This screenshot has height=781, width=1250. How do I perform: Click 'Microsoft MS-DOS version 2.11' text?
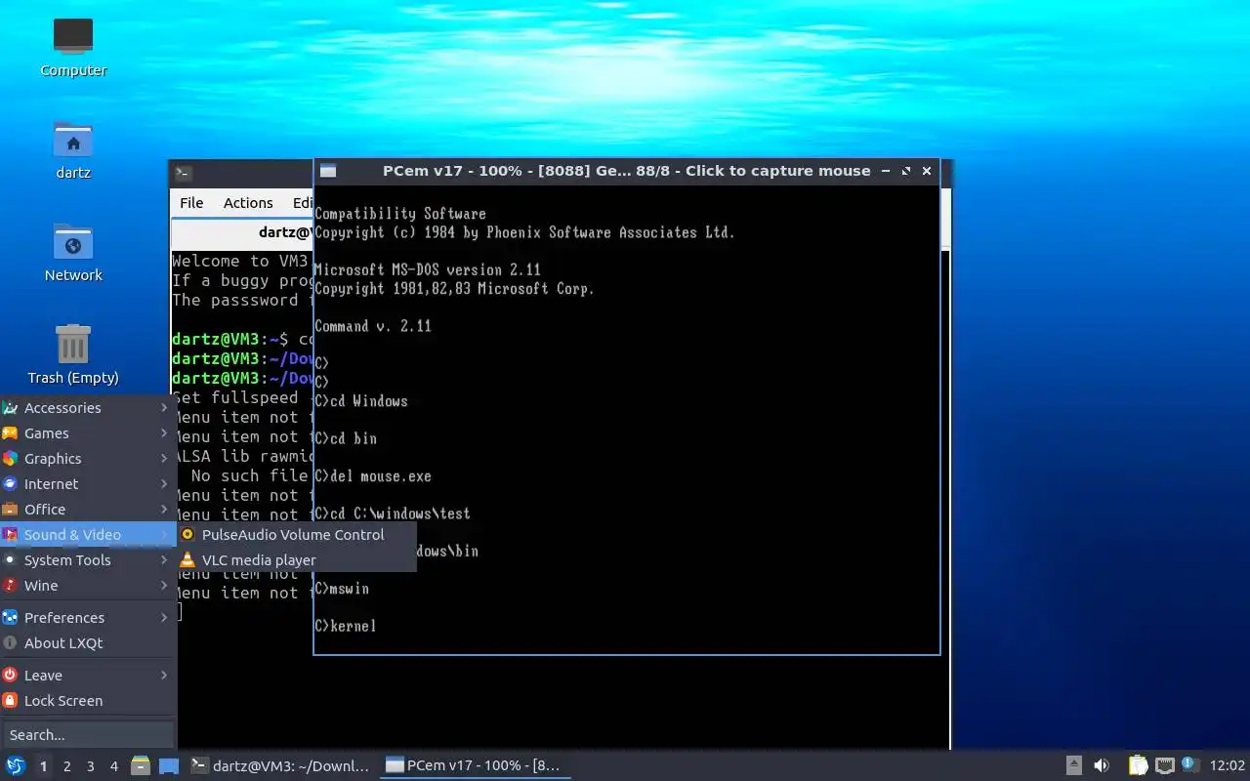point(428,269)
